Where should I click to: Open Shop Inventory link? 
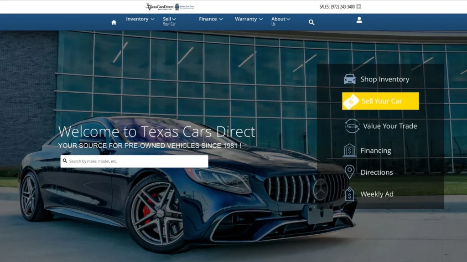coord(385,79)
